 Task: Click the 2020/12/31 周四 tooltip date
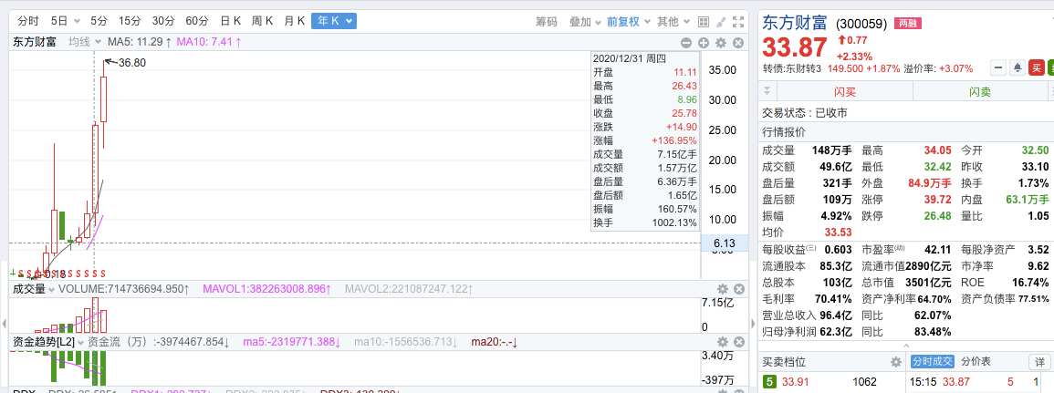629,57
